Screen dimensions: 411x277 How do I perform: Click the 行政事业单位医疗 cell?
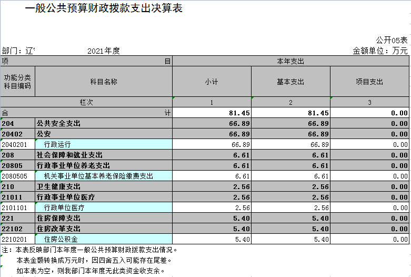coord(104,197)
